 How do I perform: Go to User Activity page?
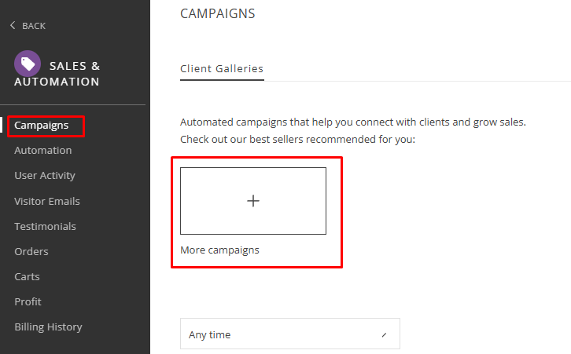click(x=45, y=175)
